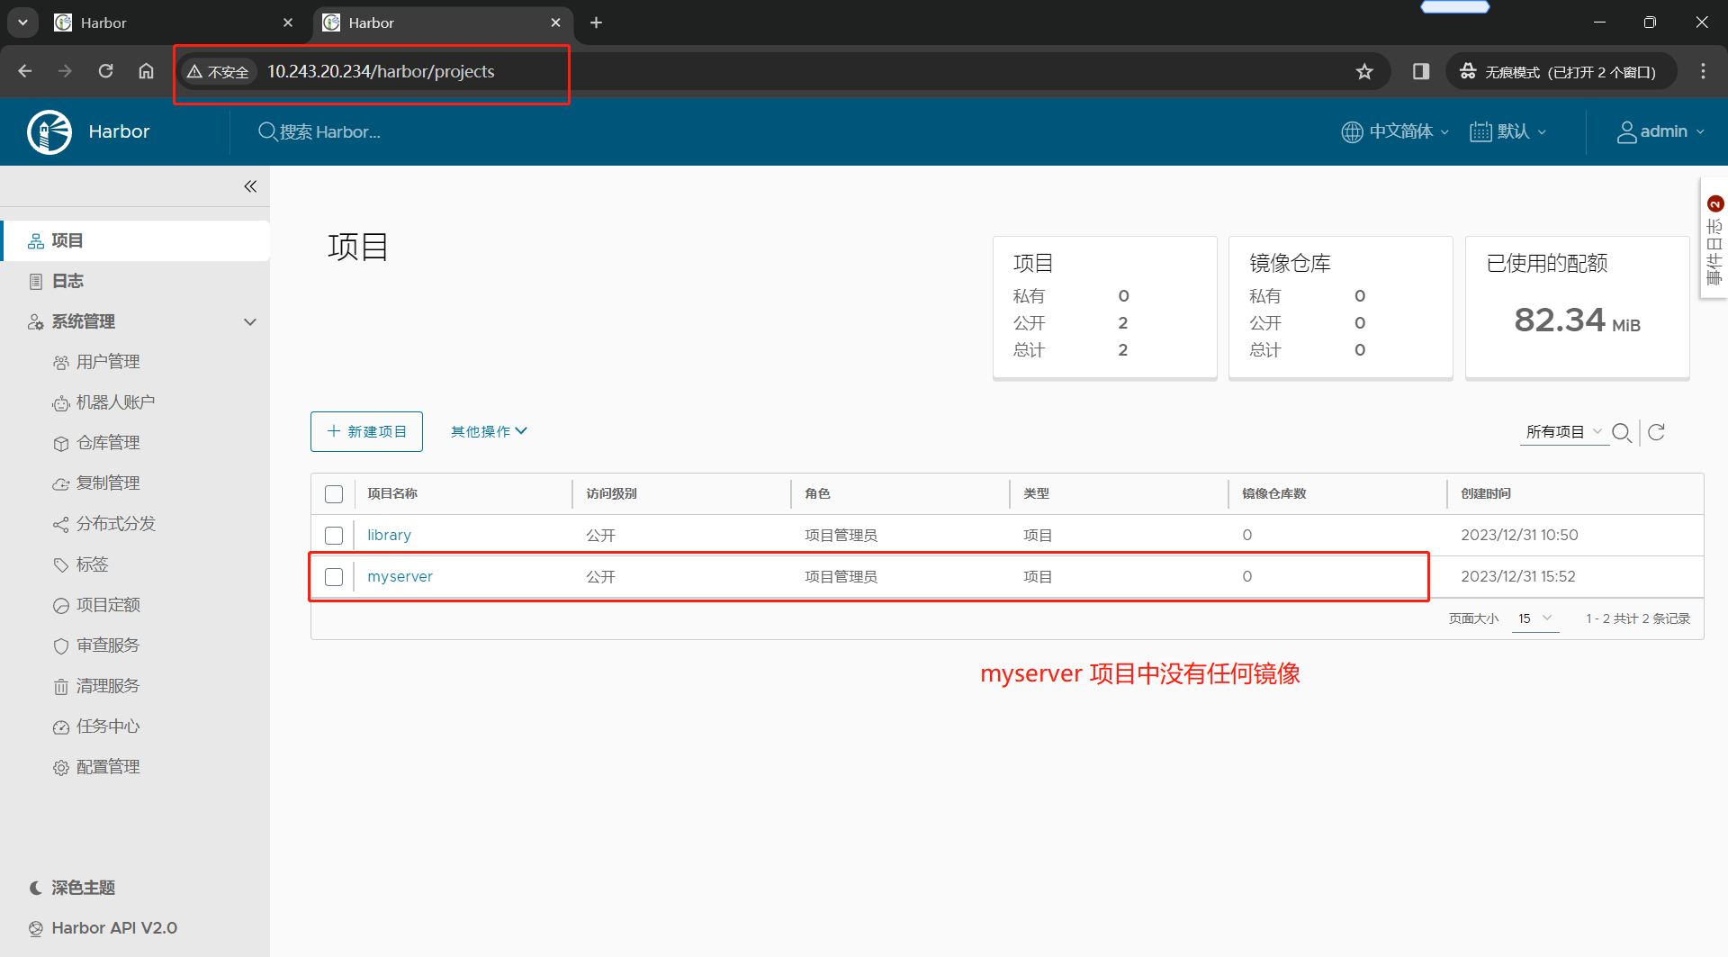Toggle the 深色主题 dark theme

pos(72,888)
